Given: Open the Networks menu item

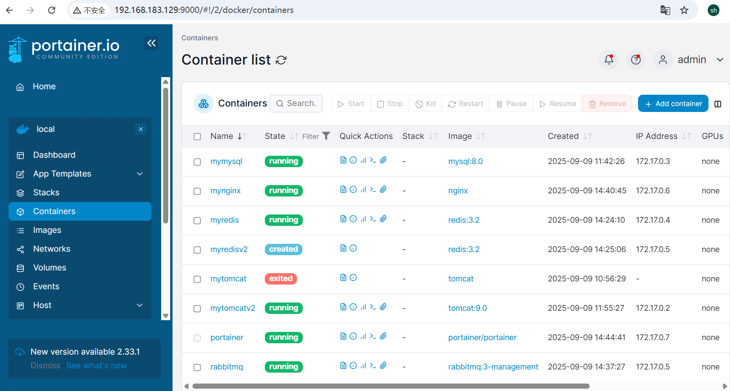Looking at the screenshot, I should (80, 249).
